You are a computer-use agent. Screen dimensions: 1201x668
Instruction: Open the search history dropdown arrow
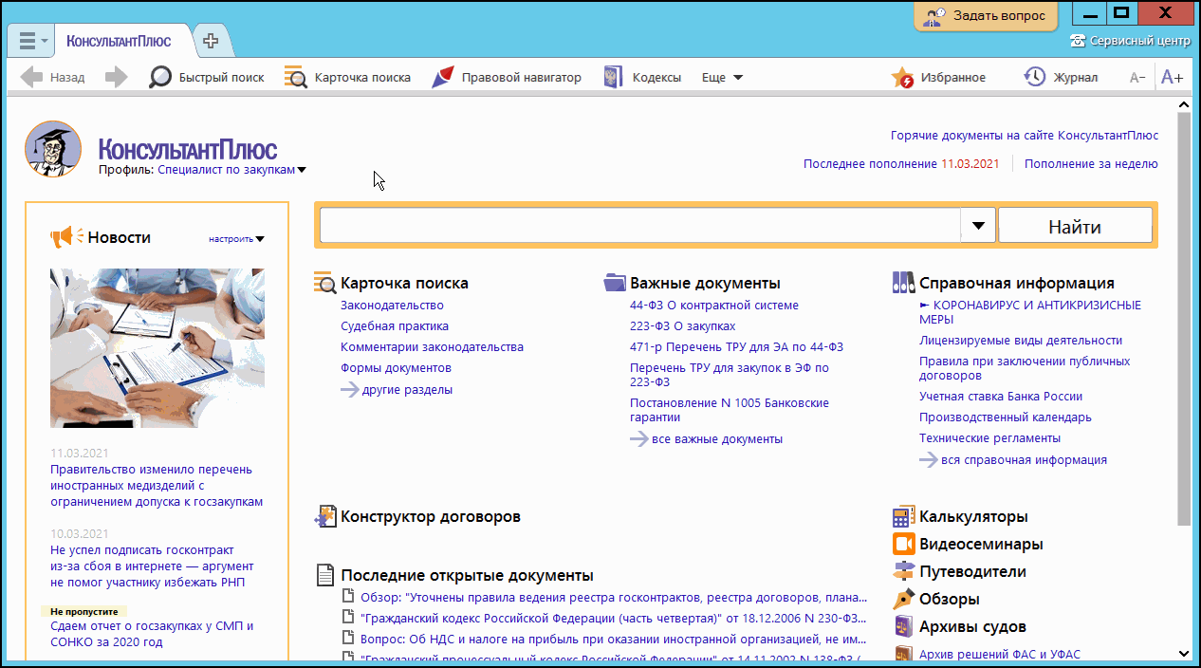[x=978, y=226]
